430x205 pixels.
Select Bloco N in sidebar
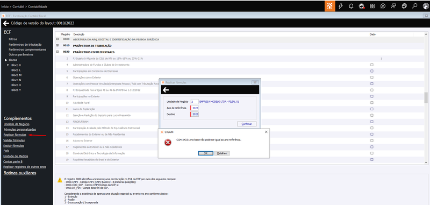click(16, 80)
